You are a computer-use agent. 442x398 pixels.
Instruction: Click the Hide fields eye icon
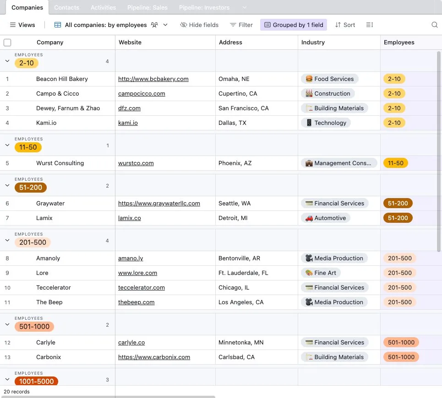tap(184, 25)
